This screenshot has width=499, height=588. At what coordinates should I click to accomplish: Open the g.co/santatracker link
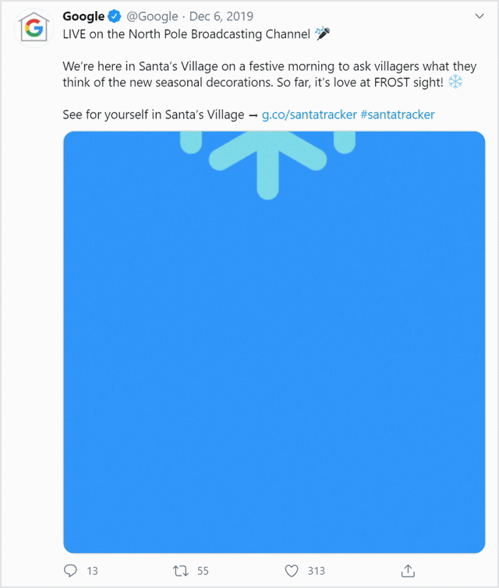click(x=310, y=115)
